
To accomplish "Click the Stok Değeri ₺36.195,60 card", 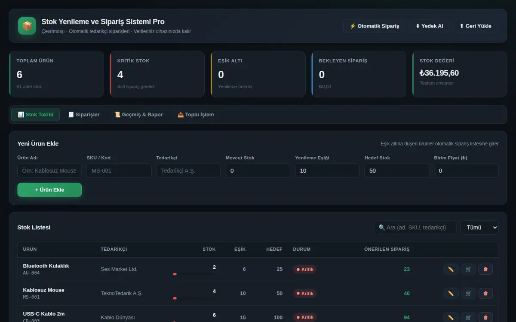I will tap(460, 74).
